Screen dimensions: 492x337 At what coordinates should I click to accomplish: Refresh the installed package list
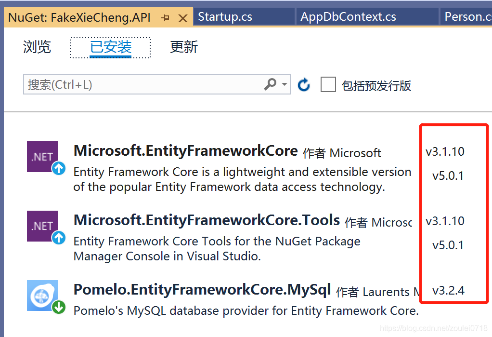[x=304, y=85]
